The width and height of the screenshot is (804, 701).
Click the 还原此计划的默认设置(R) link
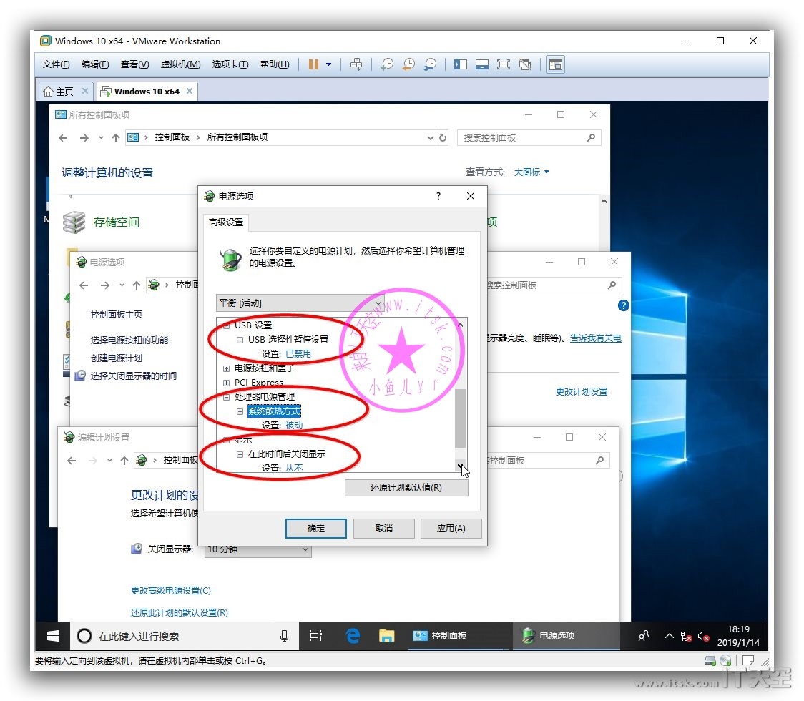(x=180, y=613)
